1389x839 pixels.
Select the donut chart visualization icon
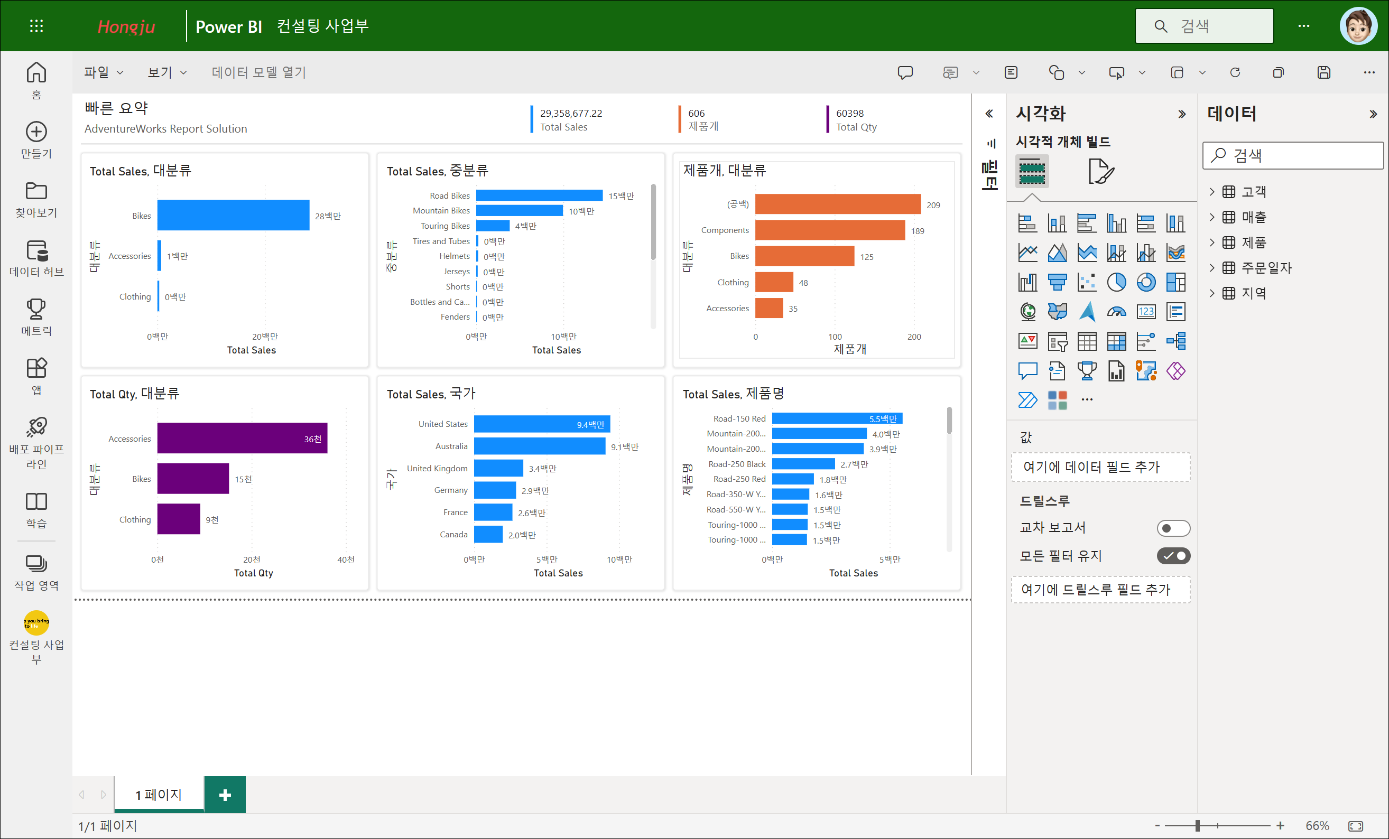1145,282
